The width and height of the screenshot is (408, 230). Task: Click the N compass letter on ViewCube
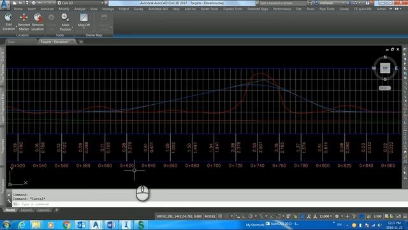coord(385,57)
